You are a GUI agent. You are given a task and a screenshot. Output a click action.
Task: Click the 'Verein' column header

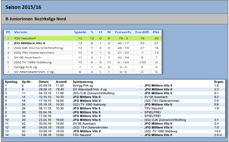pos(21,32)
